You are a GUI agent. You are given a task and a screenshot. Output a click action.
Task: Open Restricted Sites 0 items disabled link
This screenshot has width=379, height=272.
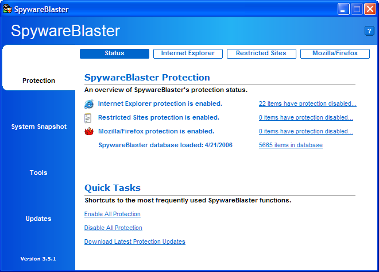pyautogui.click(x=305, y=117)
